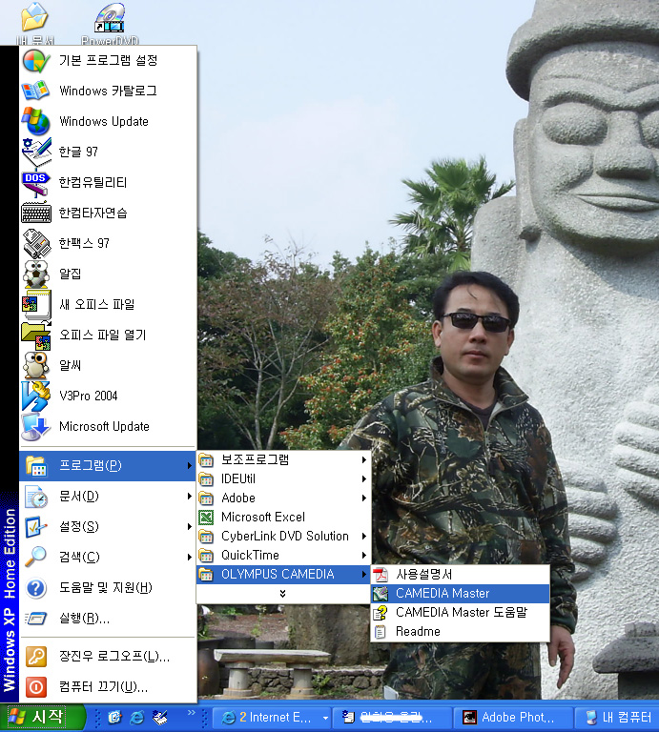Open 사용설명서 PDF manual
This screenshot has height=732, width=659.
[423, 574]
